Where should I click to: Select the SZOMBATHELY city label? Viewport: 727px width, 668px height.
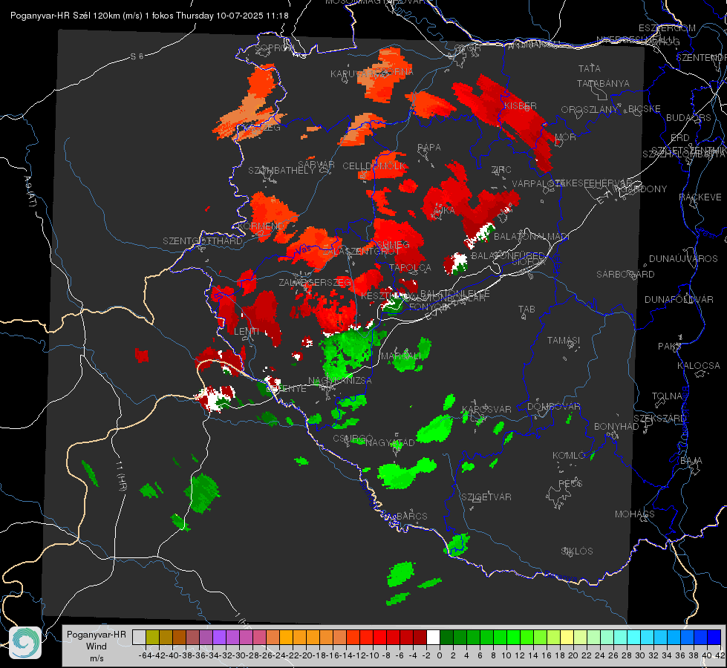281,170
